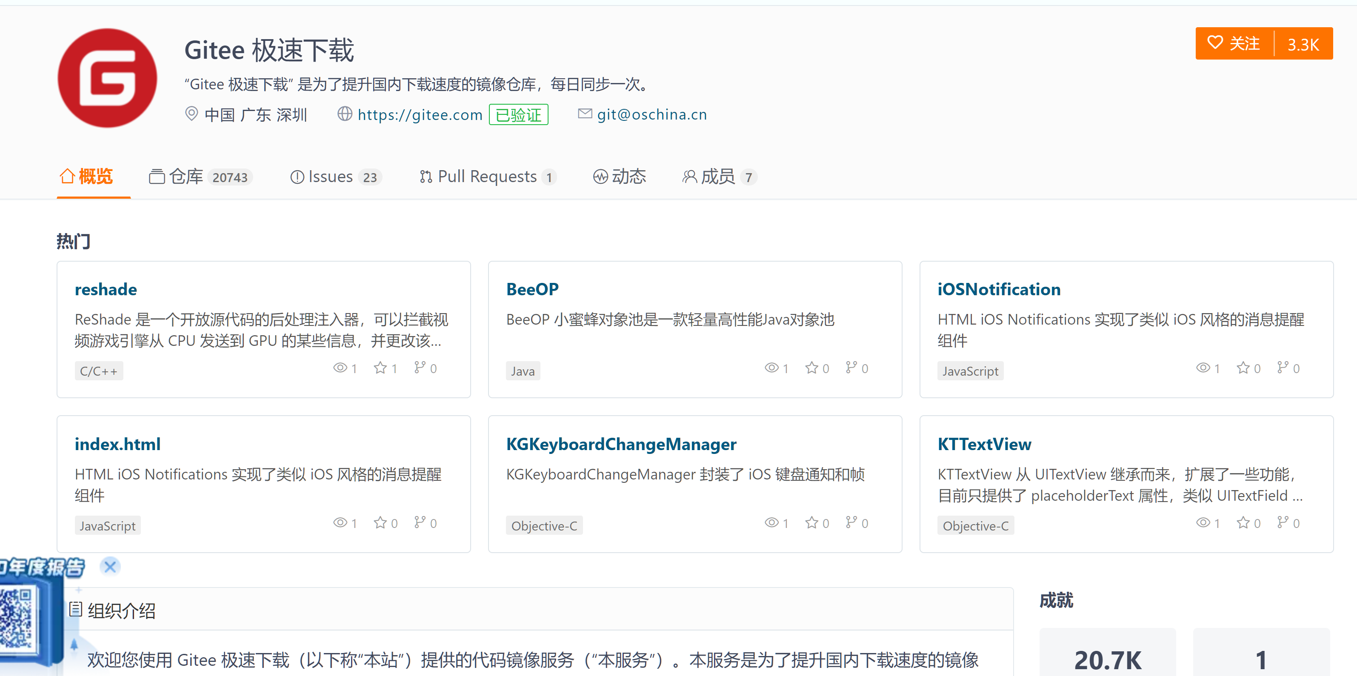Click the fork icon on BeeOP

pyautogui.click(x=851, y=368)
